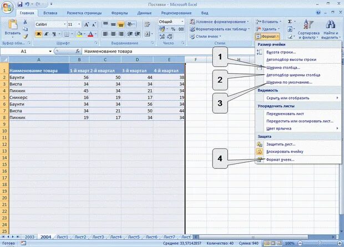Screen dimensions: 344x247
Task: Open Условное форматирование dropdown
Action: click(220, 22)
